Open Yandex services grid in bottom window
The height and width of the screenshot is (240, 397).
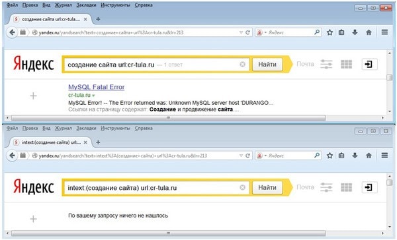(346, 187)
